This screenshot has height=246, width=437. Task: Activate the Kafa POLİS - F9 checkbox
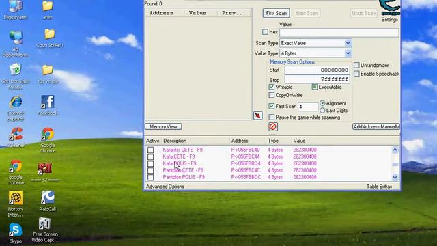point(150,163)
